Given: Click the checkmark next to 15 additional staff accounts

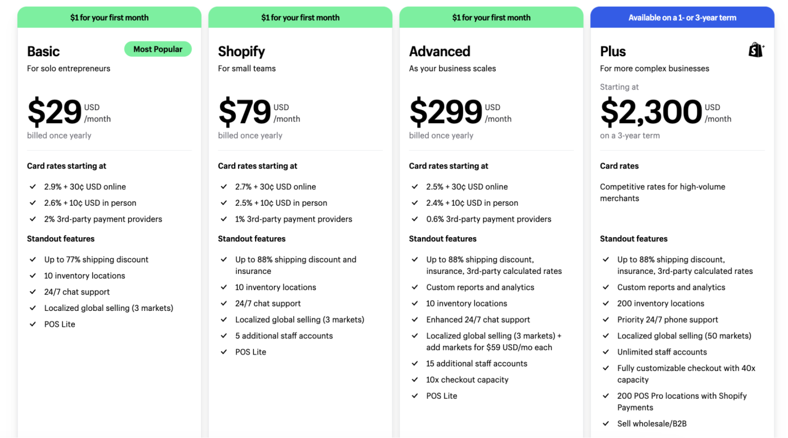Looking at the screenshot, I should [415, 363].
